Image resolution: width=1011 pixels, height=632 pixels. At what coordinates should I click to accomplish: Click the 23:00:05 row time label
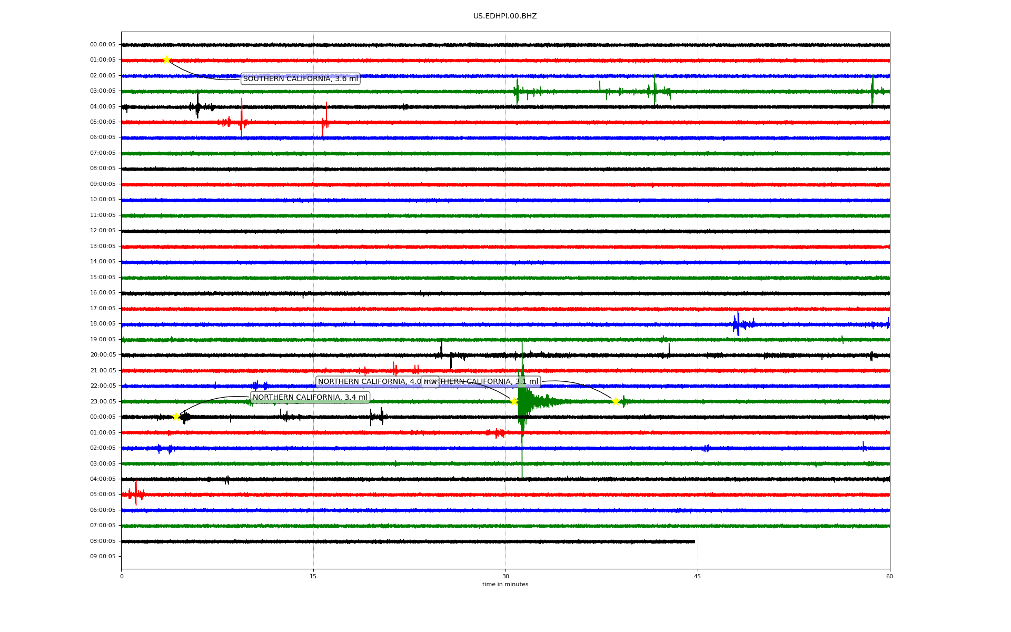pos(103,402)
